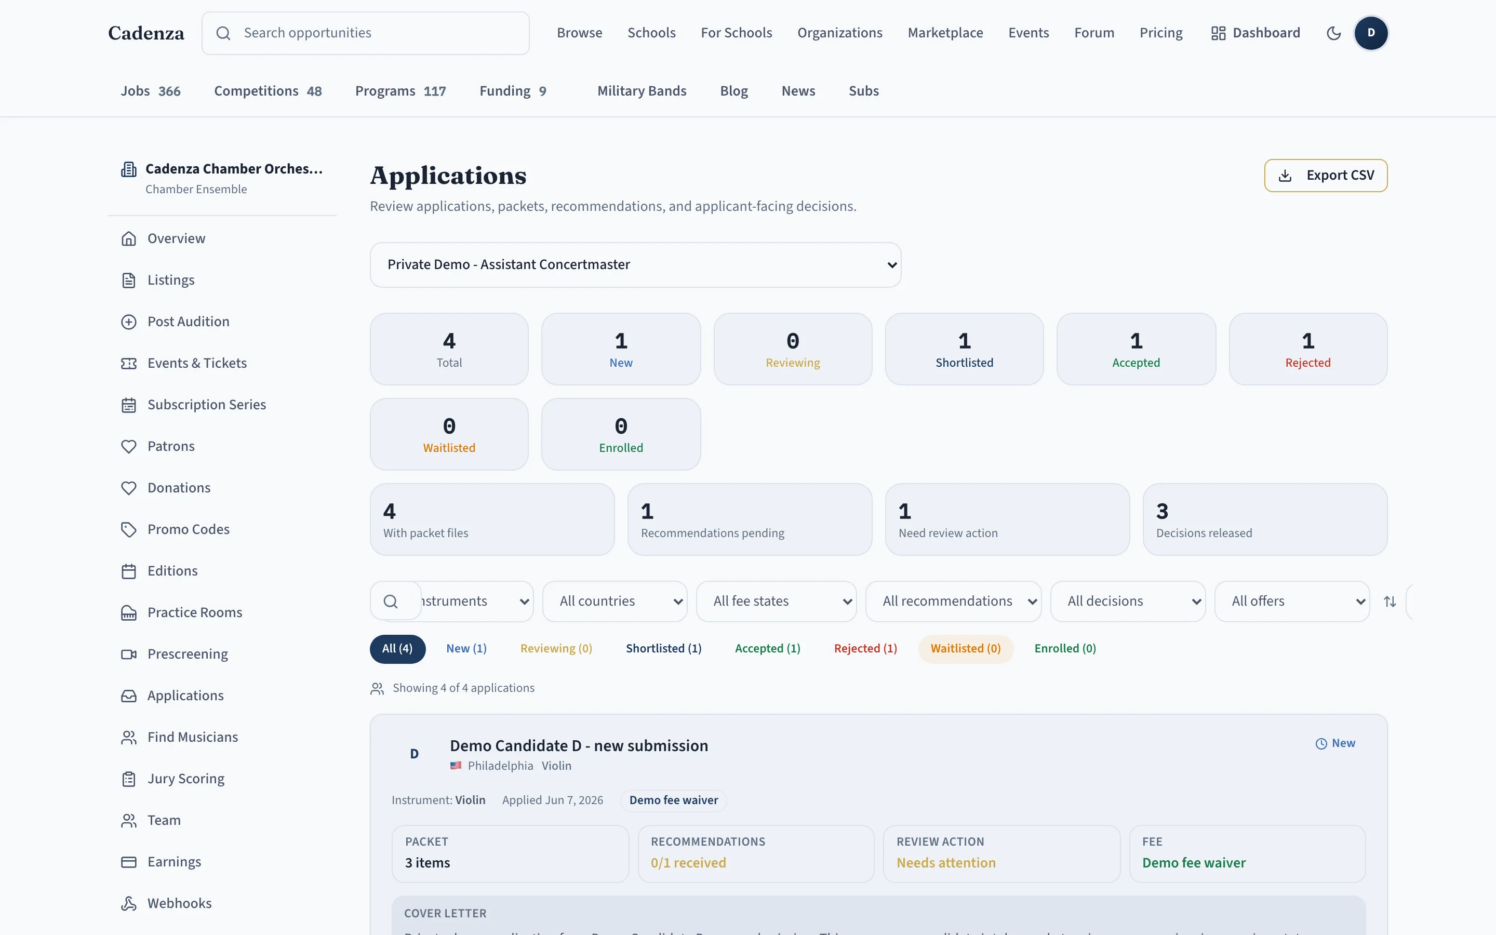The width and height of the screenshot is (1496, 935).
Task: Click the Jury Scoring clipboard icon
Action: click(x=129, y=779)
